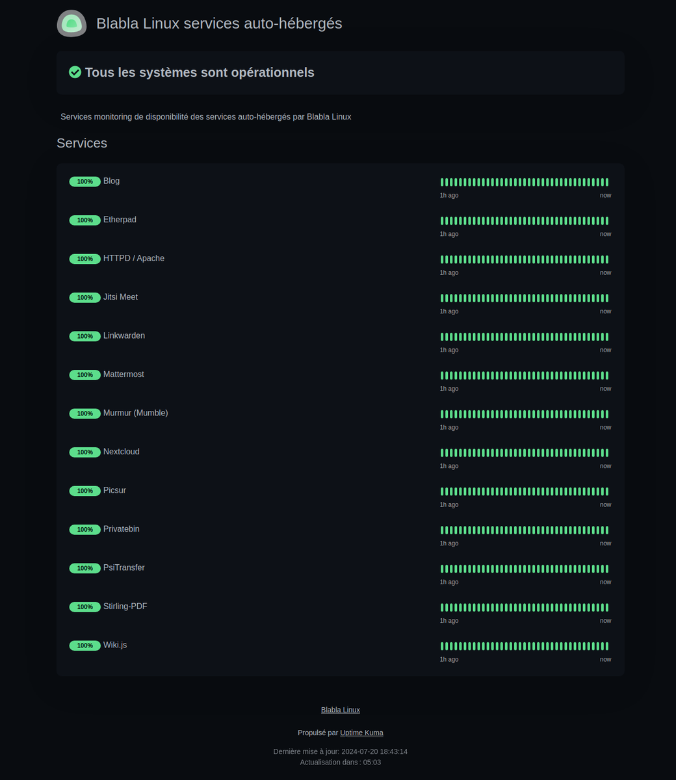Click the Picsur service name

point(114,490)
